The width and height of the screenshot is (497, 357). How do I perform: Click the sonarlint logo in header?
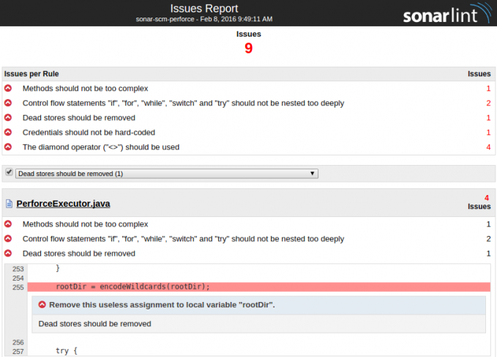(446, 13)
